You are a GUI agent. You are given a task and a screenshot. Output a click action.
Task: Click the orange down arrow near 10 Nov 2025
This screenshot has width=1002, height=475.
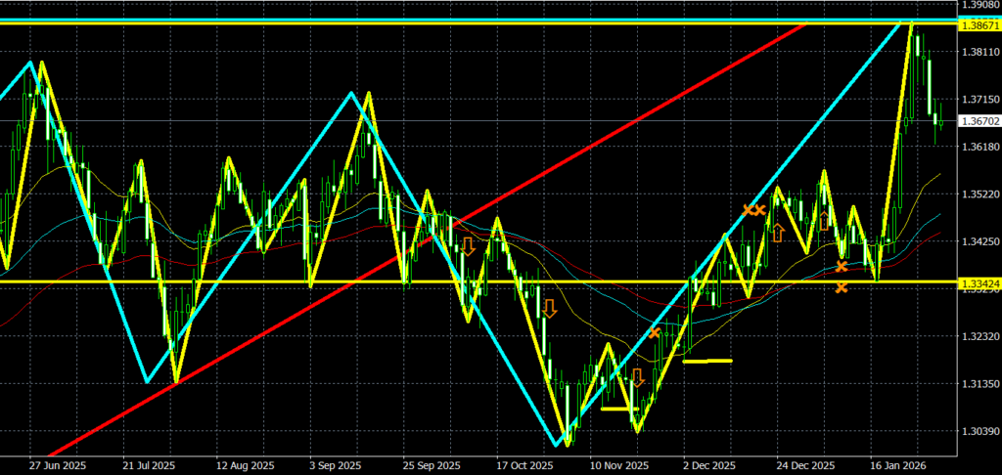coord(637,377)
